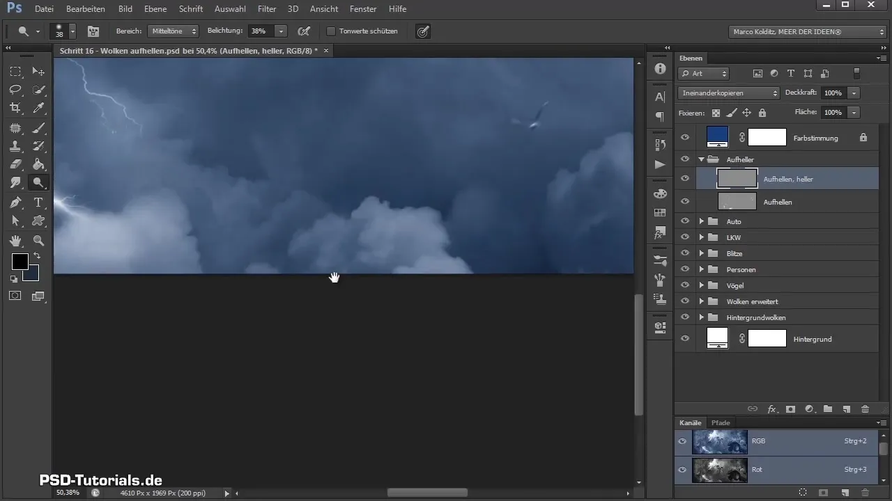Viewport: 892px width, 501px height.
Task: Open the Deckkraft opacity dropdown arrow
Action: tap(854, 93)
